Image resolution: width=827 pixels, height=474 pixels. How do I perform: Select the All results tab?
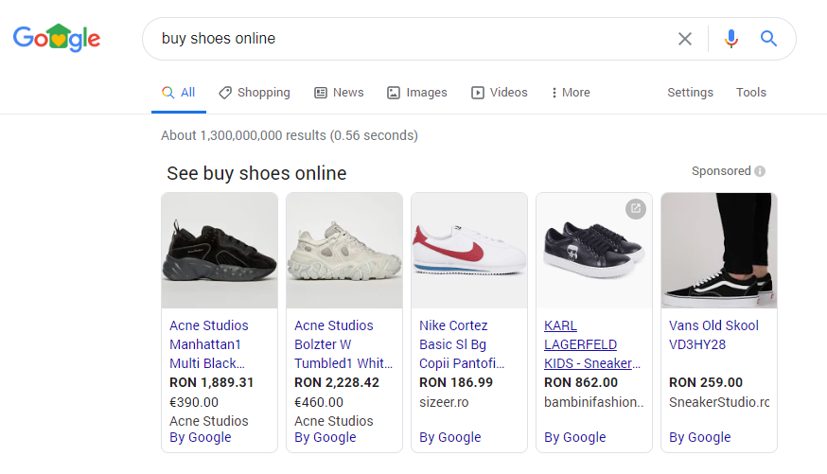tap(178, 93)
